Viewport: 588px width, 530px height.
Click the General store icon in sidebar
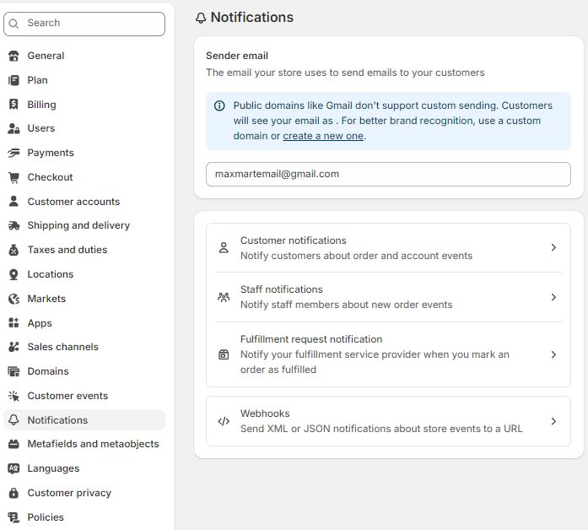tap(13, 56)
